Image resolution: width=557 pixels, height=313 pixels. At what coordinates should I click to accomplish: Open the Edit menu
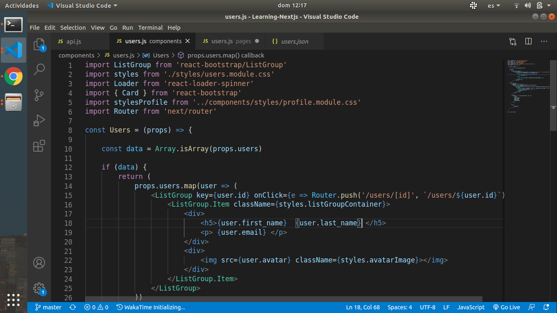point(50,28)
